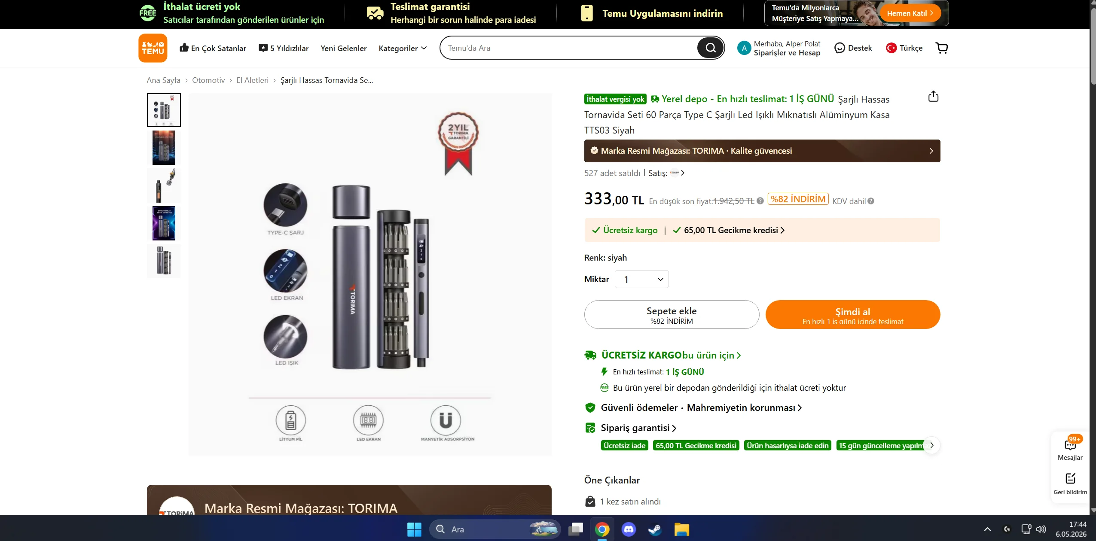This screenshot has width=1096, height=541.
Task: Open the Destek support chat icon
Action: tap(839, 48)
